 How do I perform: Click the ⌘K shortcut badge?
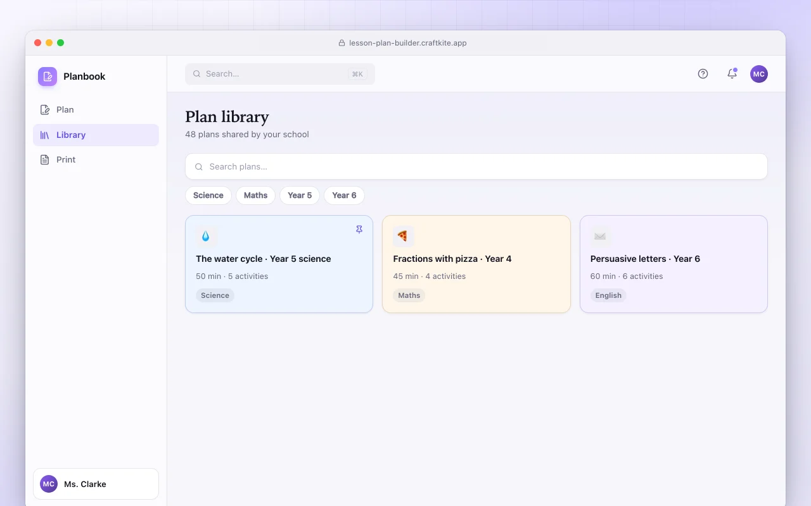(x=357, y=74)
